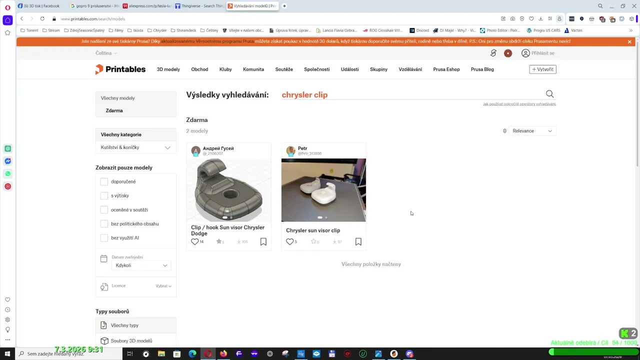This screenshot has width=640, height=360.
Task: Open the Soutěže menu item
Action: (284, 69)
